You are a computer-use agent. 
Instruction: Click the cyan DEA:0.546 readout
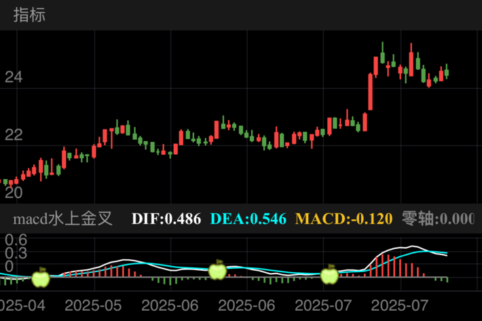(x=248, y=219)
